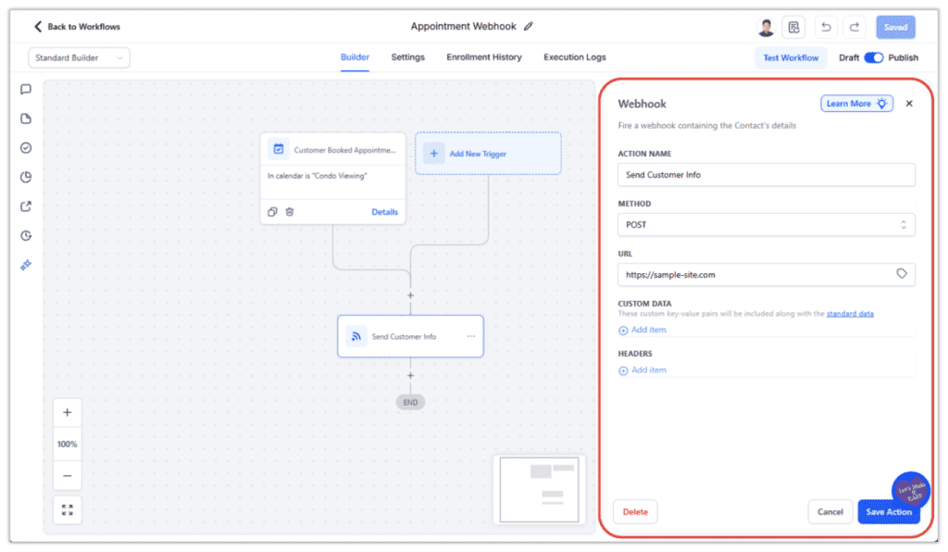Click the tag icon inside the URL field

[x=902, y=274]
